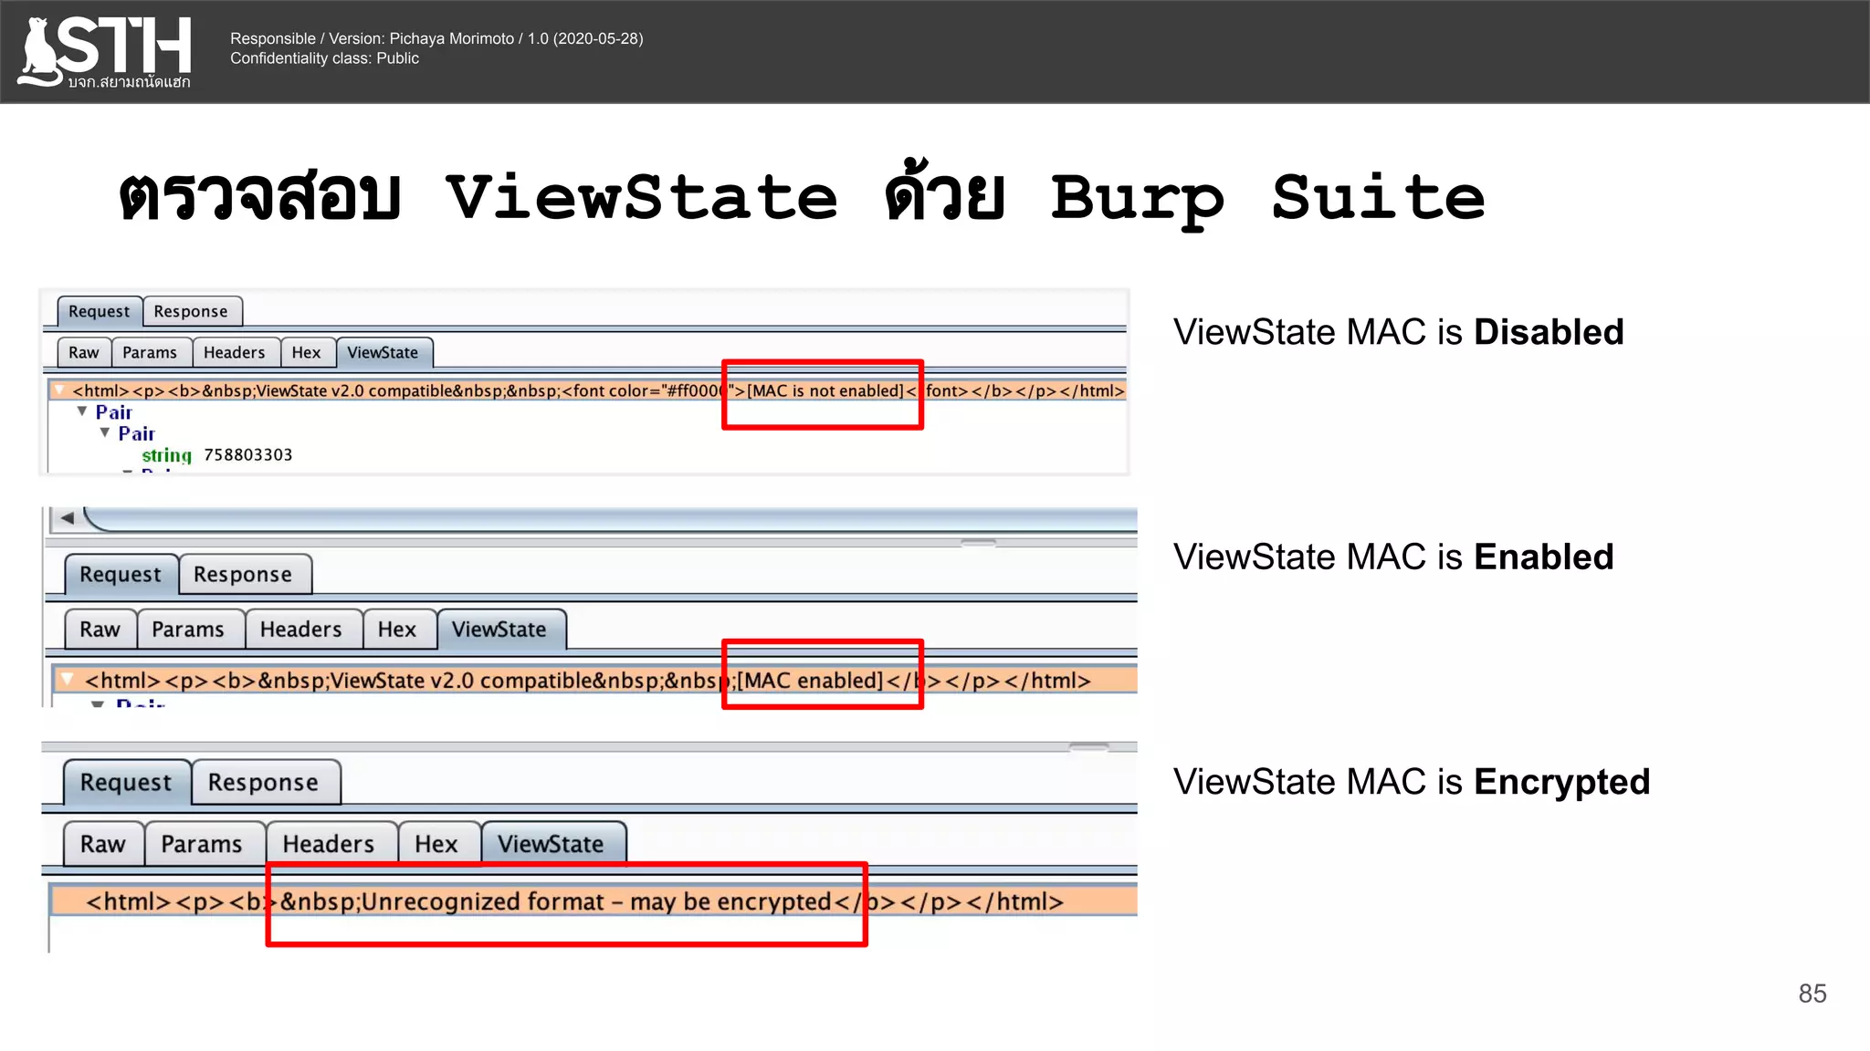Select the Hex tab in middle panel
The height and width of the screenshot is (1051, 1870).
tap(399, 630)
